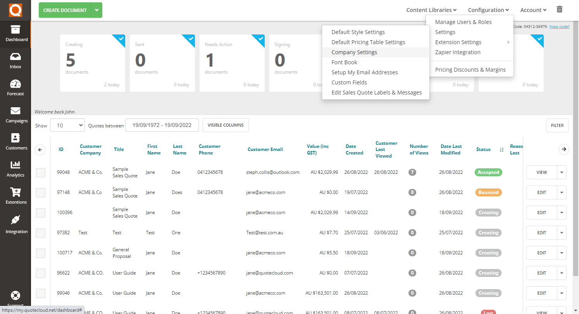579x314 pixels.
Task: Select the row checkbox for Test quote 97382
Action: pyautogui.click(x=40, y=233)
